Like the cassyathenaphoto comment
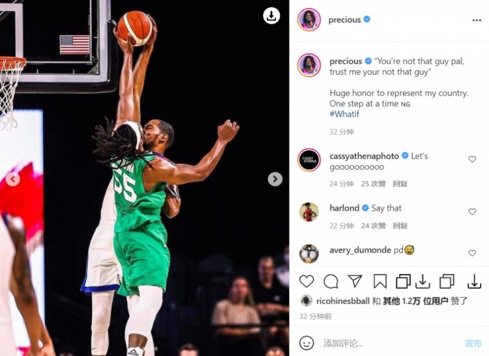 tap(472, 159)
